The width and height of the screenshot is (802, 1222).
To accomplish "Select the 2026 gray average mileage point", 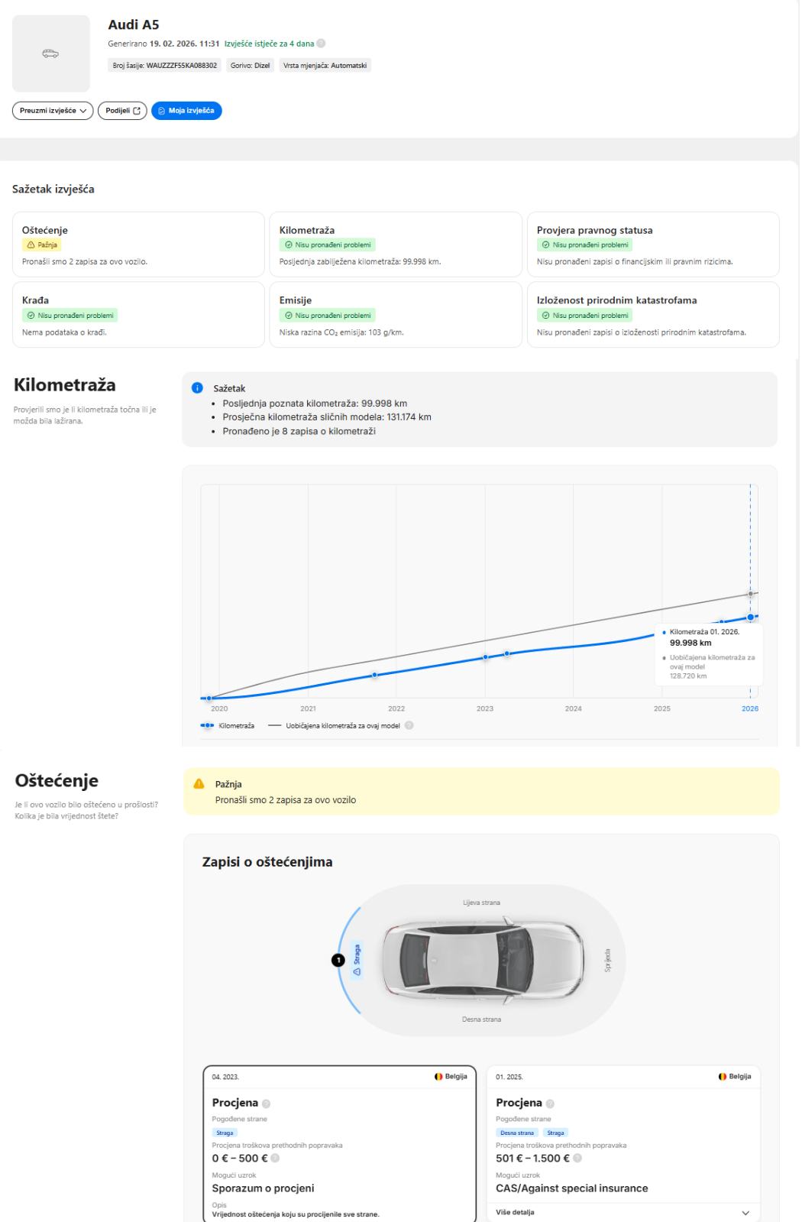I will 750,594.
